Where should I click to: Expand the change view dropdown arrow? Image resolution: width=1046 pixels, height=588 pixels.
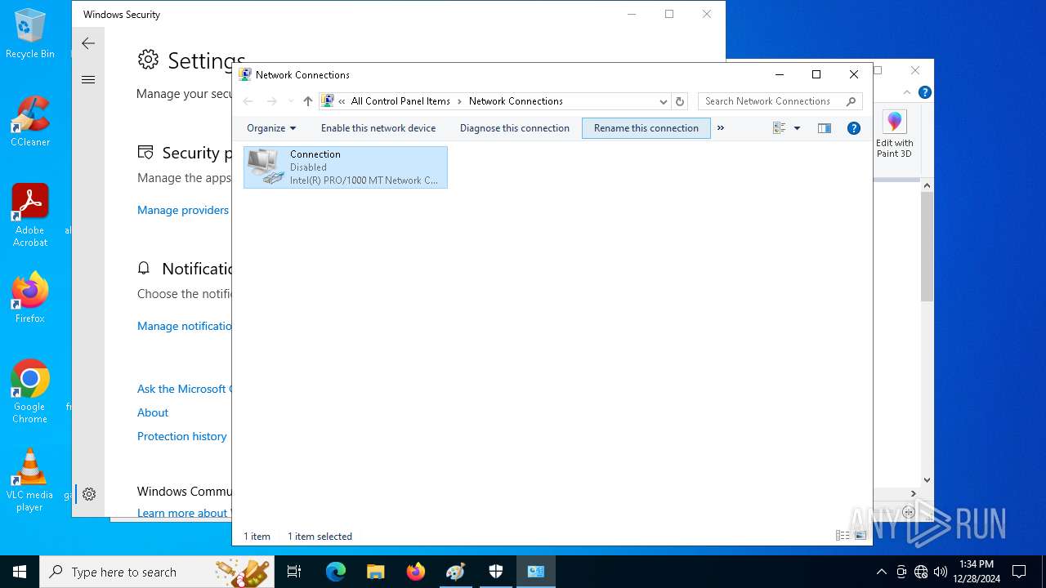click(x=797, y=128)
